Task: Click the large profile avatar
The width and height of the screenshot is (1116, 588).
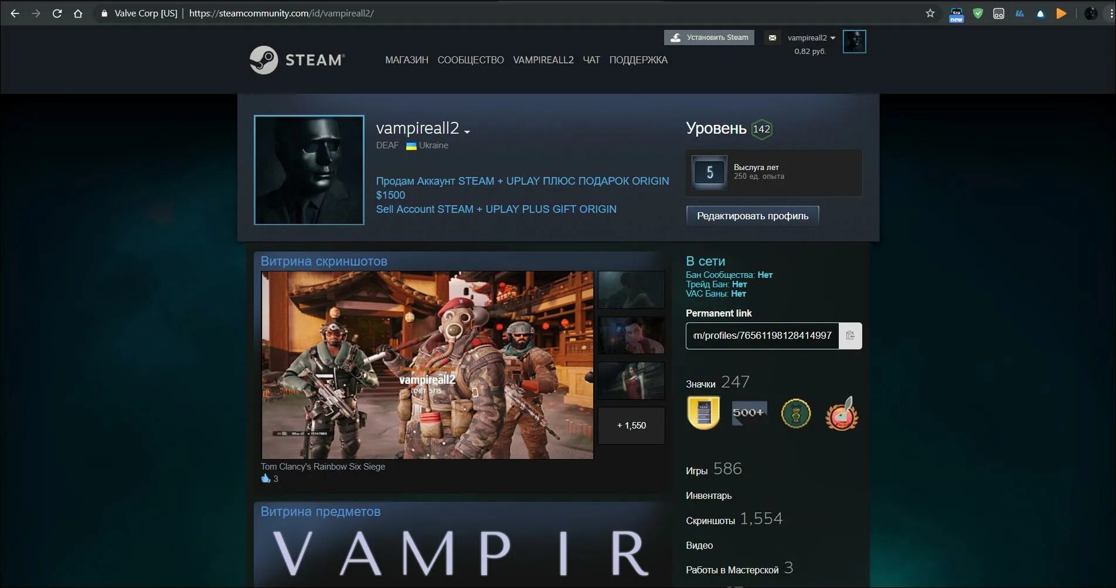Action: (x=309, y=170)
